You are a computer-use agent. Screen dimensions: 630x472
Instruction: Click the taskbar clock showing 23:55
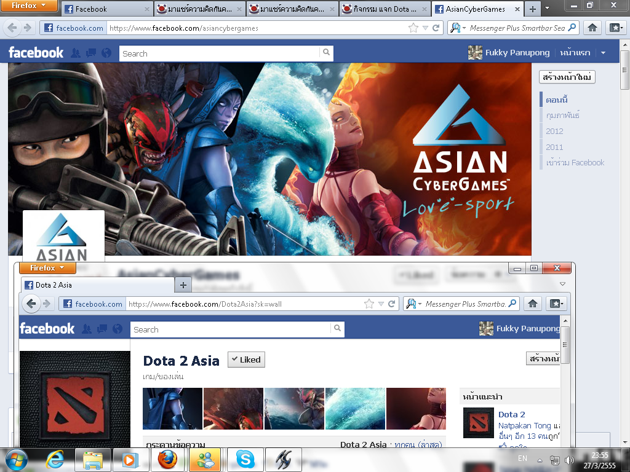600,460
